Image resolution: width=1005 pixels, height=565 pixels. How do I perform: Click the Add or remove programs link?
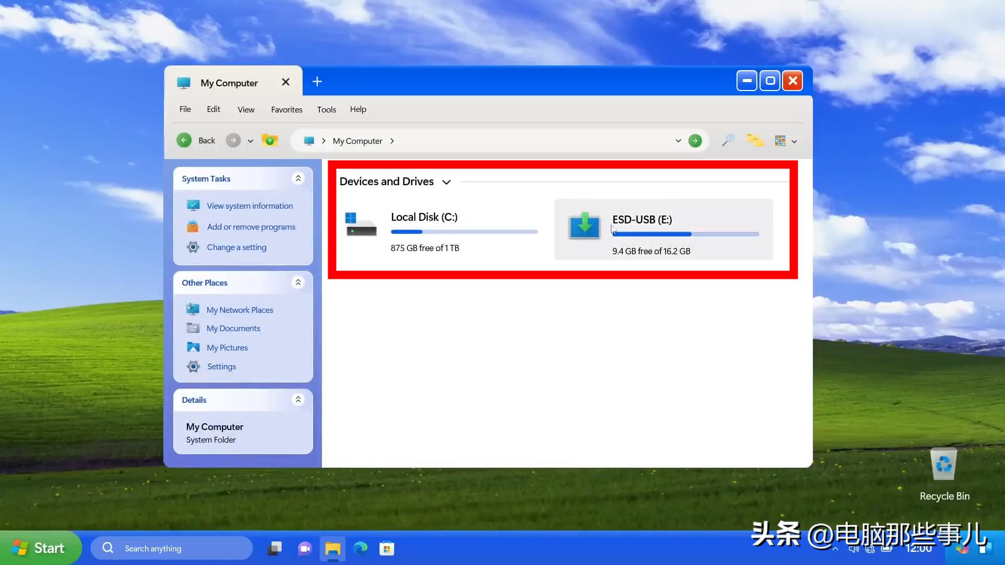(250, 227)
